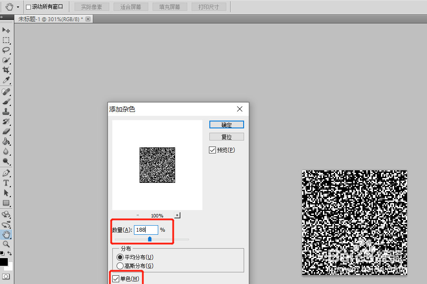
Task: Select the Hand tool in toolbox
Action: pos(6,234)
